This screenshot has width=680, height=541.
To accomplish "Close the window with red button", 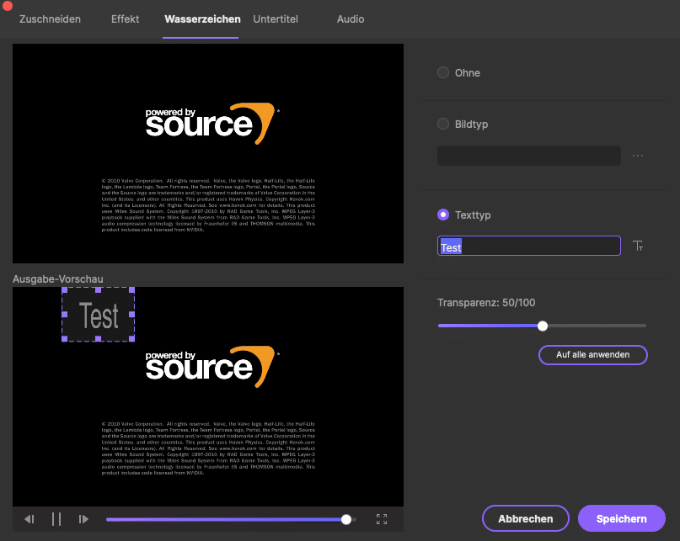I will coord(8,6).
